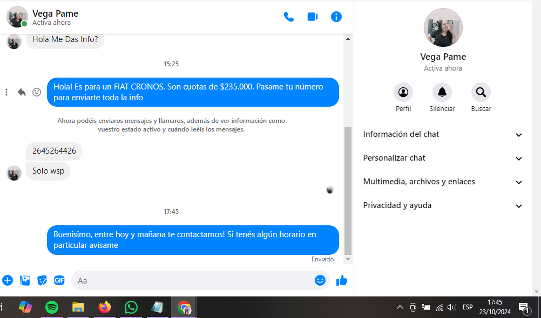Screen dimensions: 541x318
Task: Open WhatsApp from the taskbar
Action: pos(131,307)
